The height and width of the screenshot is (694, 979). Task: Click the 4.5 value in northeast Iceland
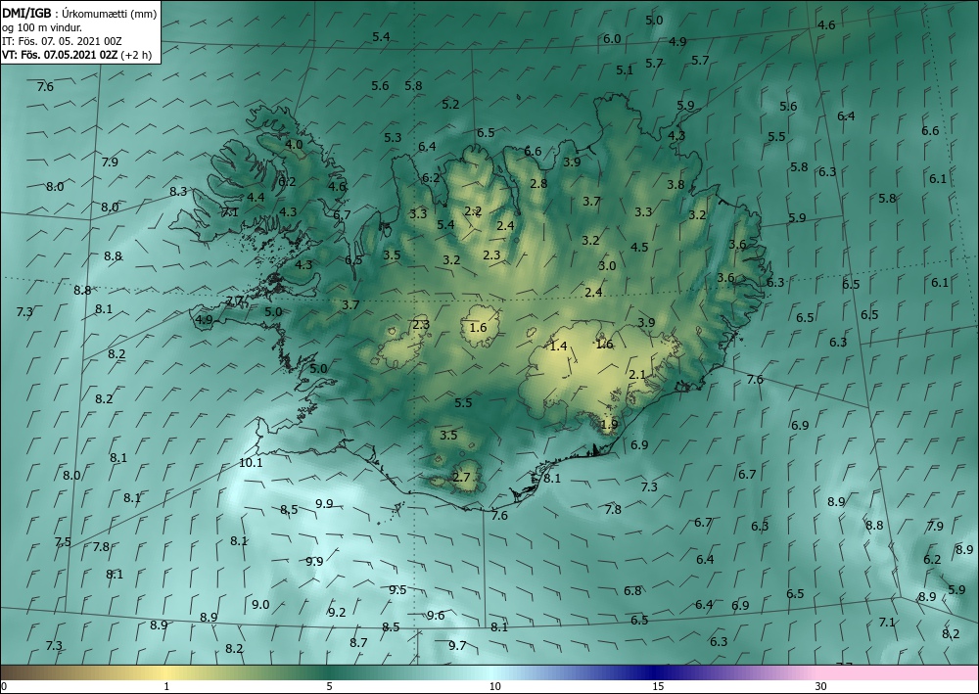point(639,247)
